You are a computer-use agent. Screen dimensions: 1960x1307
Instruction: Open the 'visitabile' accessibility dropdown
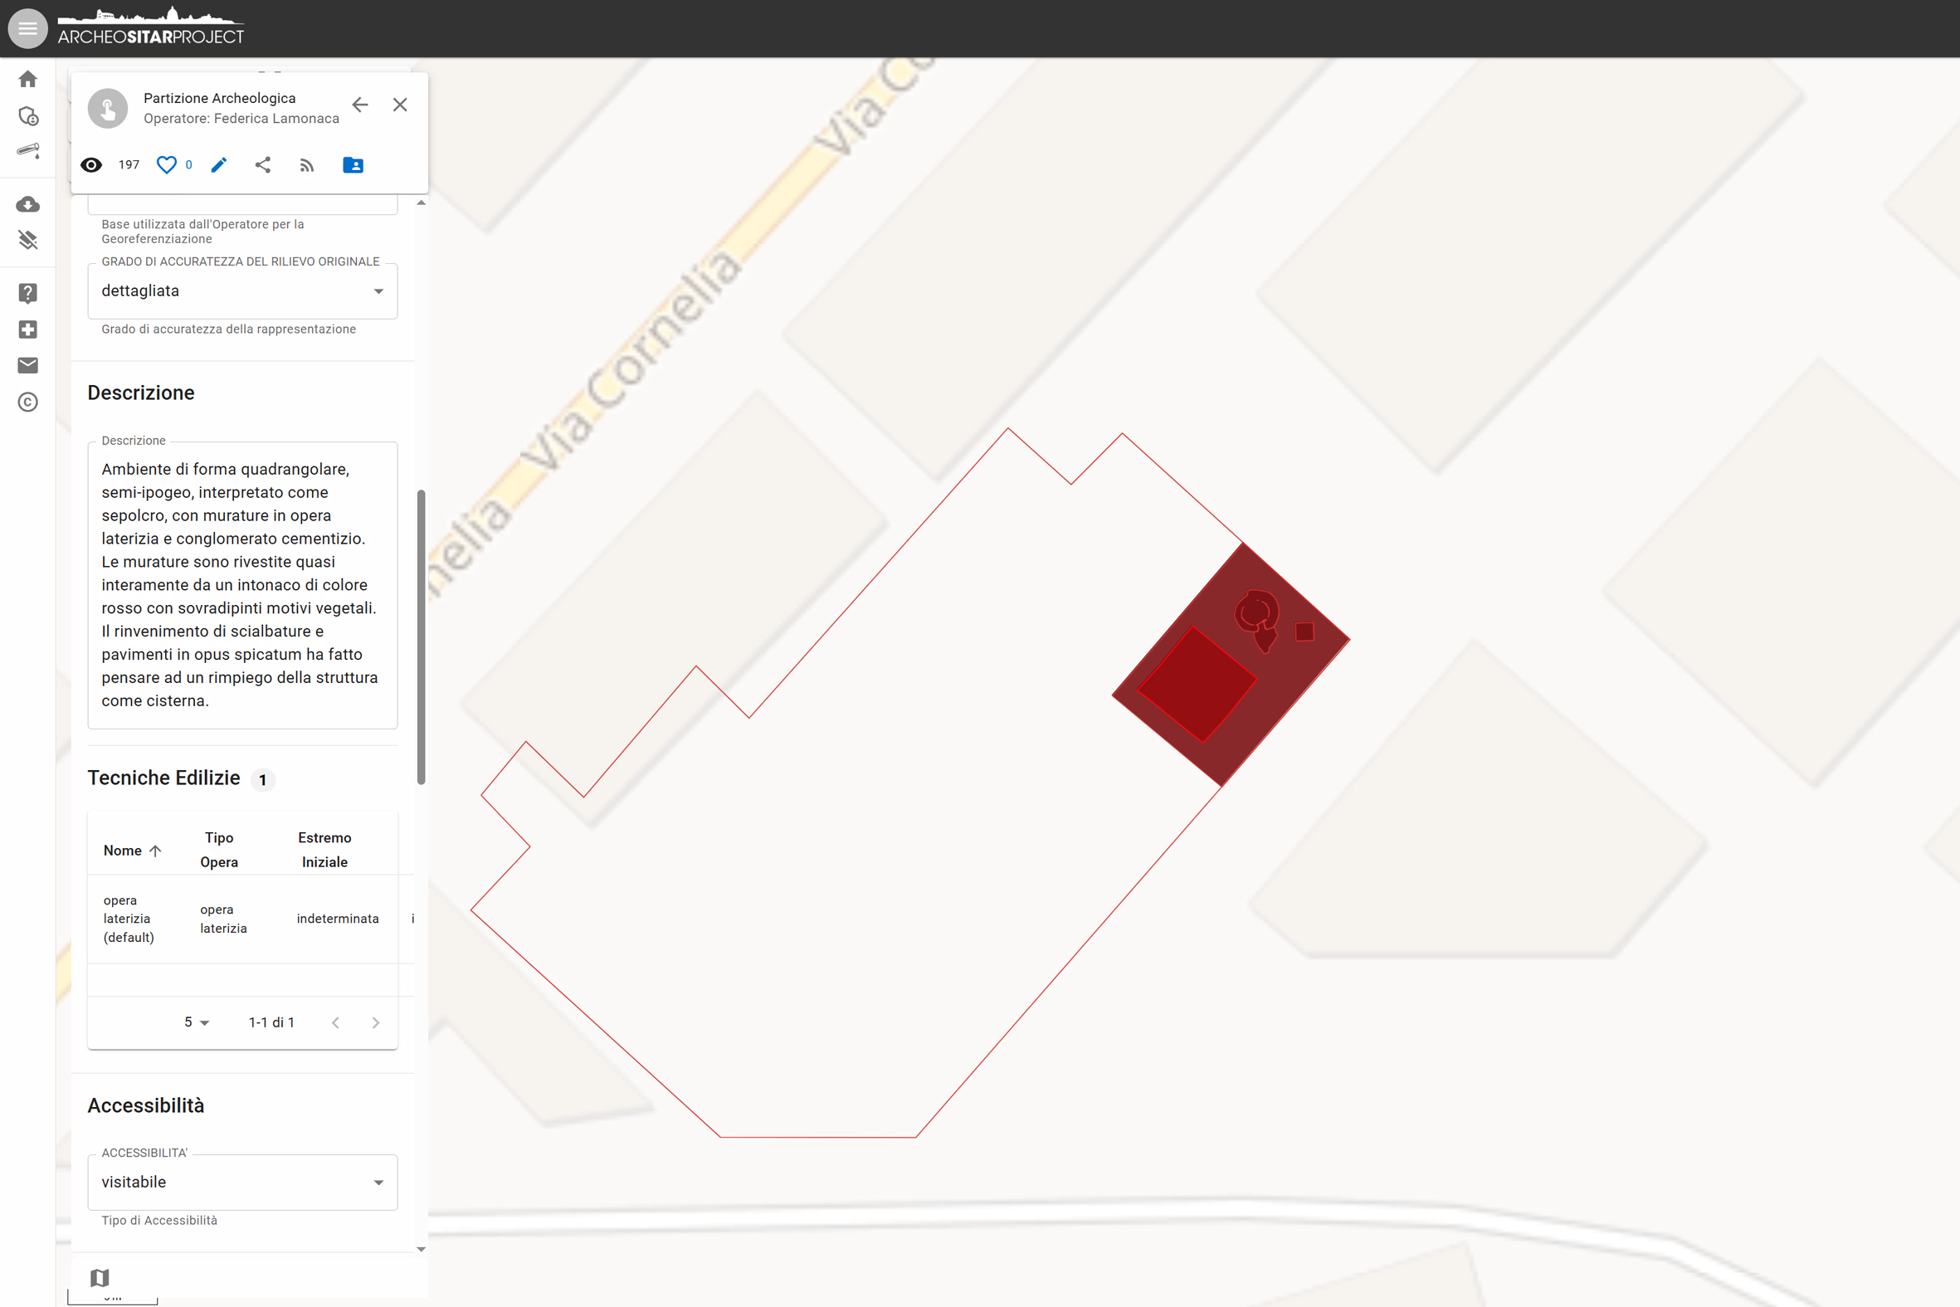pyautogui.click(x=241, y=1182)
